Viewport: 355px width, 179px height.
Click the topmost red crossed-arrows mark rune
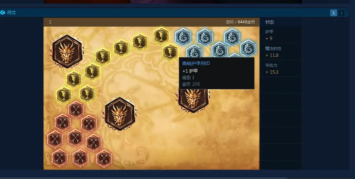pos(76,109)
